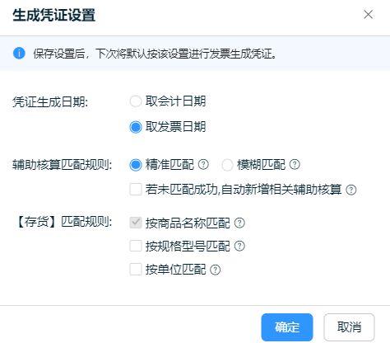Select the 取发票日期 radio option
Image resolution: width=390 pixels, height=343 pixels.
pos(136,127)
